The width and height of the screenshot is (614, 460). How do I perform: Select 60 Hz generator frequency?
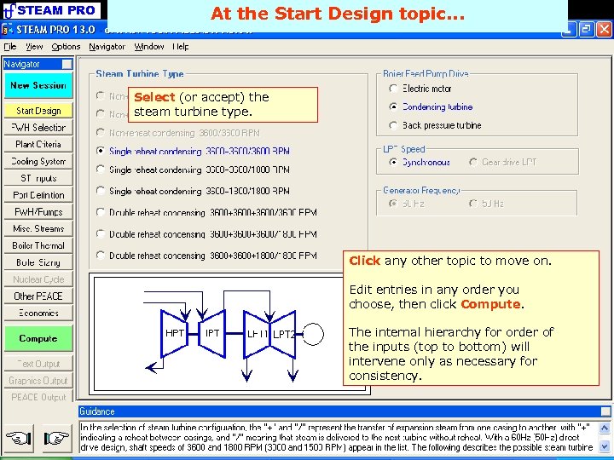(408, 204)
